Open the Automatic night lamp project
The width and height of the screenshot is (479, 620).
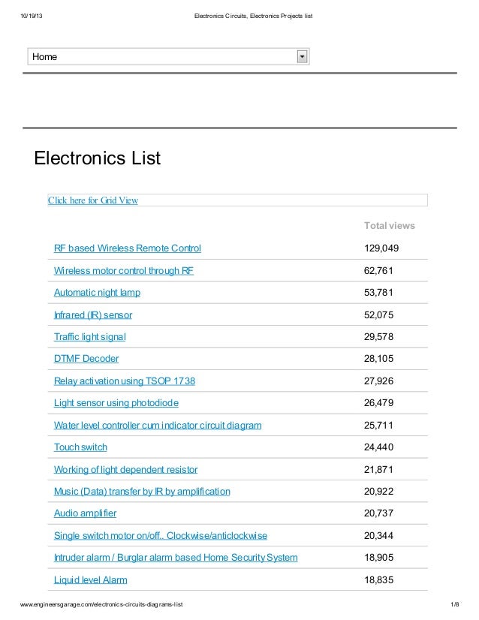tap(98, 293)
